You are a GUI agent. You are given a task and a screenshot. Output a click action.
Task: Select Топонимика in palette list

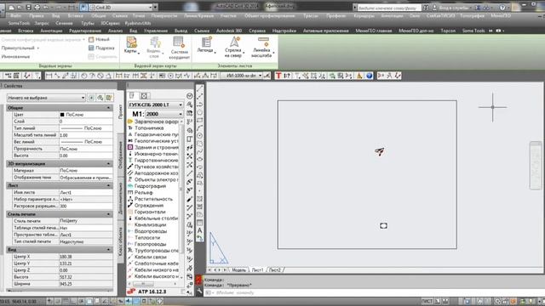(x=149, y=128)
